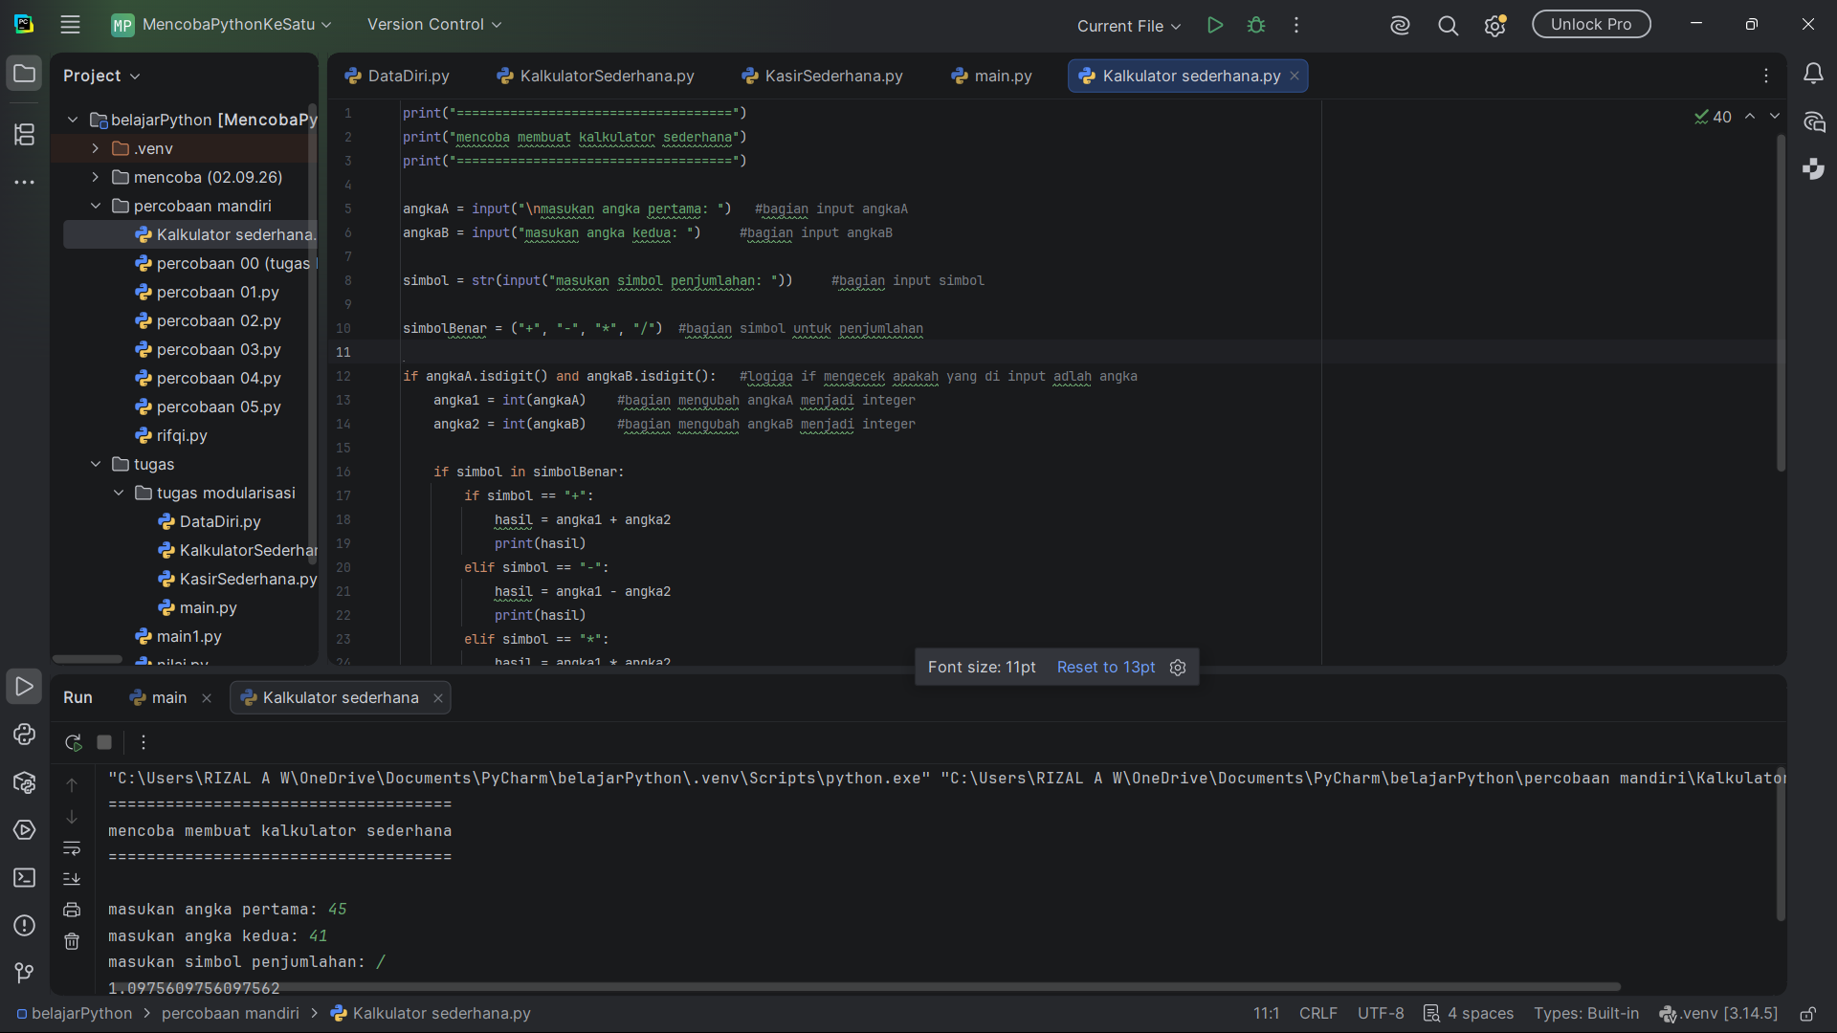Open IDE settings gear icon
The image size is (1837, 1033).
pos(1494,26)
